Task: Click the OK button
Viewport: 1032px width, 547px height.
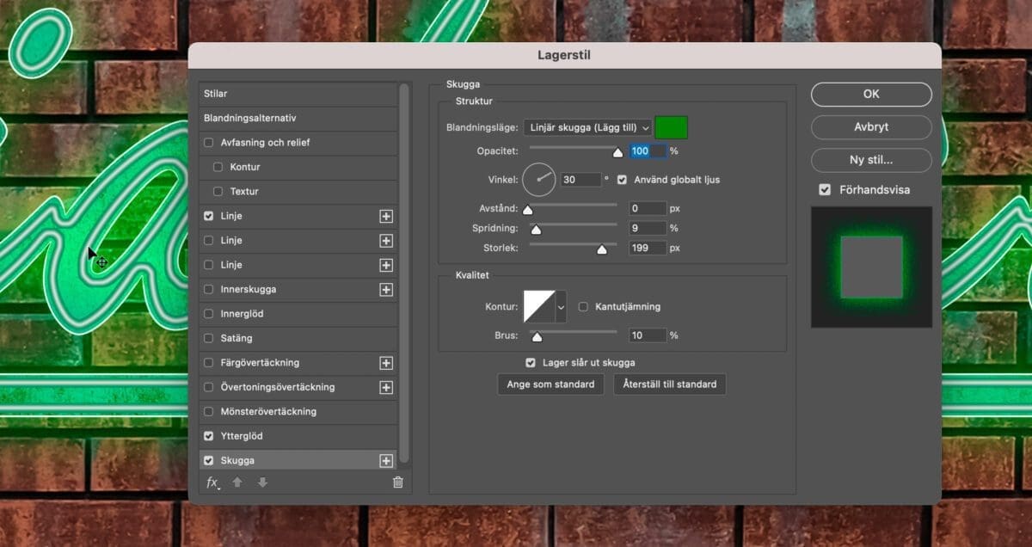Action: (x=871, y=94)
